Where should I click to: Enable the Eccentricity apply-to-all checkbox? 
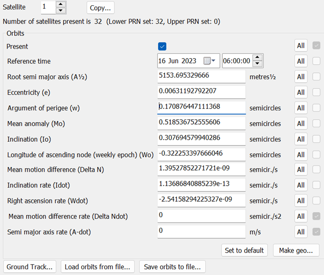pos(316,92)
